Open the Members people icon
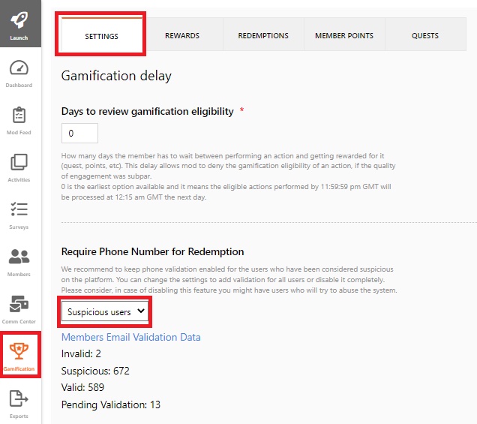The width and height of the screenshot is (477, 424). [19, 257]
